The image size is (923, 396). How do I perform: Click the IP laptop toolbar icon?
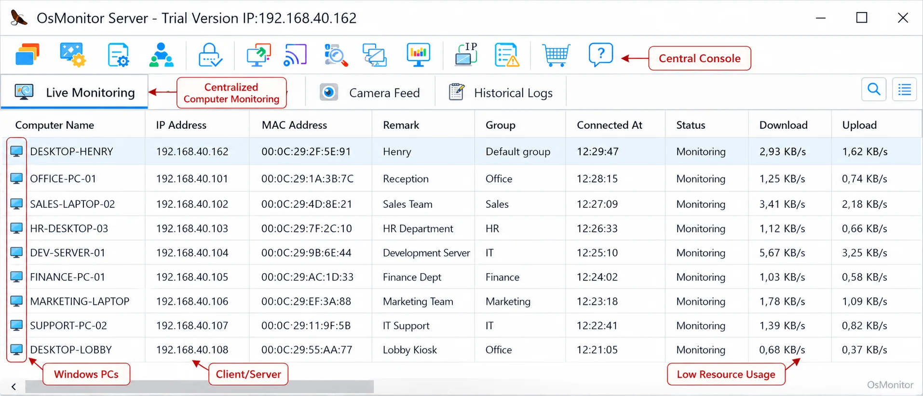click(466, 54)
